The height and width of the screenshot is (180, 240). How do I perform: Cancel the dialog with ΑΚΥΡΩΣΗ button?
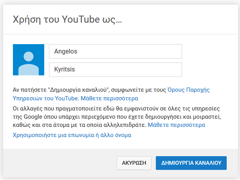point(134,163)
